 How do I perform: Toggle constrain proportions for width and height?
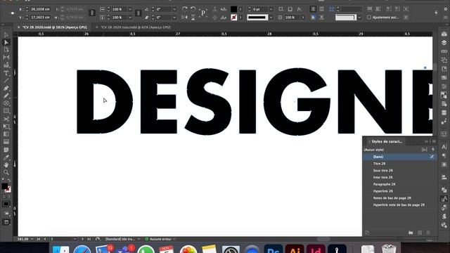[x=92, y=13]
